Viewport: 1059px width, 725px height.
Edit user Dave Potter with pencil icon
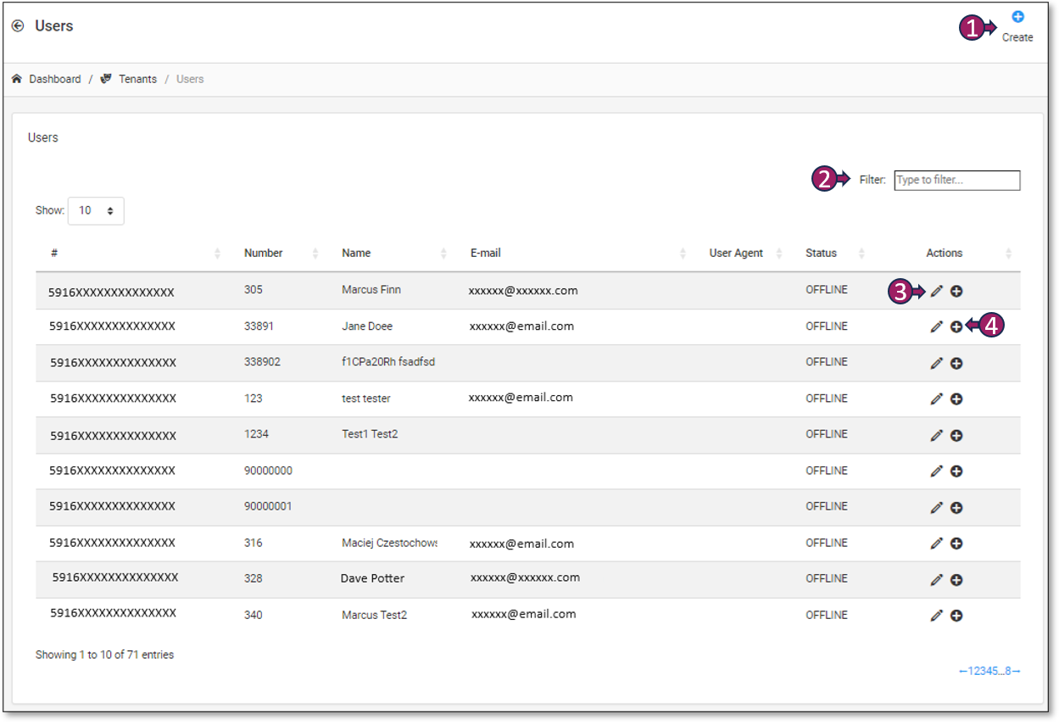pyautogui.click(x=936, y=580)
